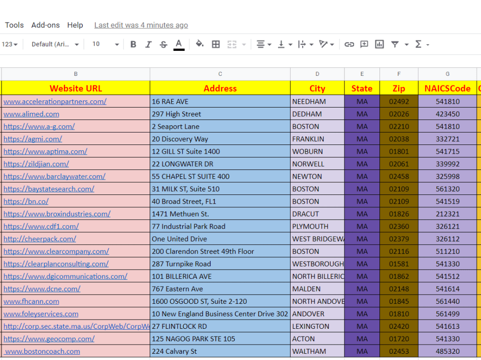Apply strikethrough formatting
This screenshot has height=360, width=481.
[164, 44]
